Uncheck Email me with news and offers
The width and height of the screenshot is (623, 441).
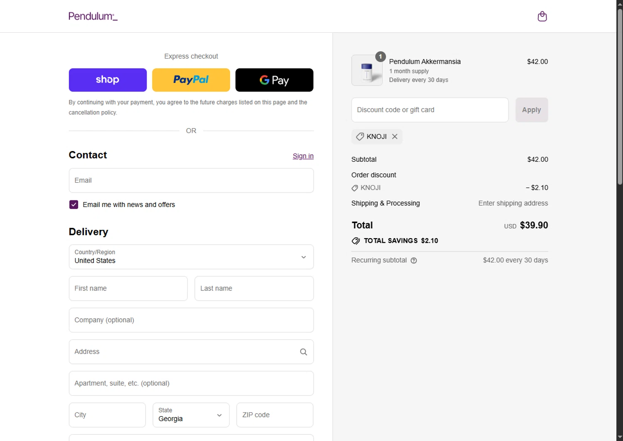(x=74, y=205)
